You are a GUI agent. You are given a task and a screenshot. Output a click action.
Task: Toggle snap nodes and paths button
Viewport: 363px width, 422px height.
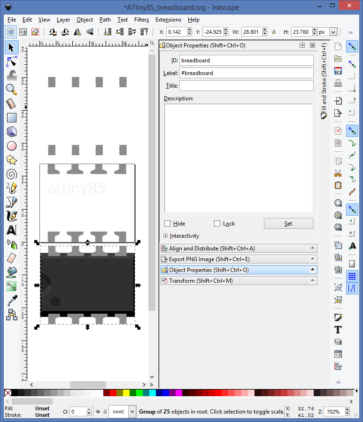352,131
